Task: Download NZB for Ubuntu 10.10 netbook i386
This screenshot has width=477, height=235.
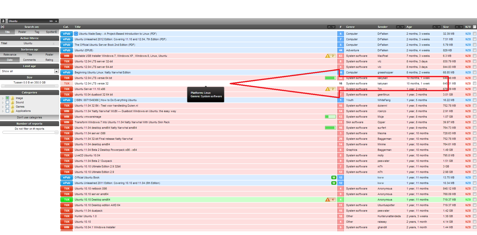Action: click(468, 189)
